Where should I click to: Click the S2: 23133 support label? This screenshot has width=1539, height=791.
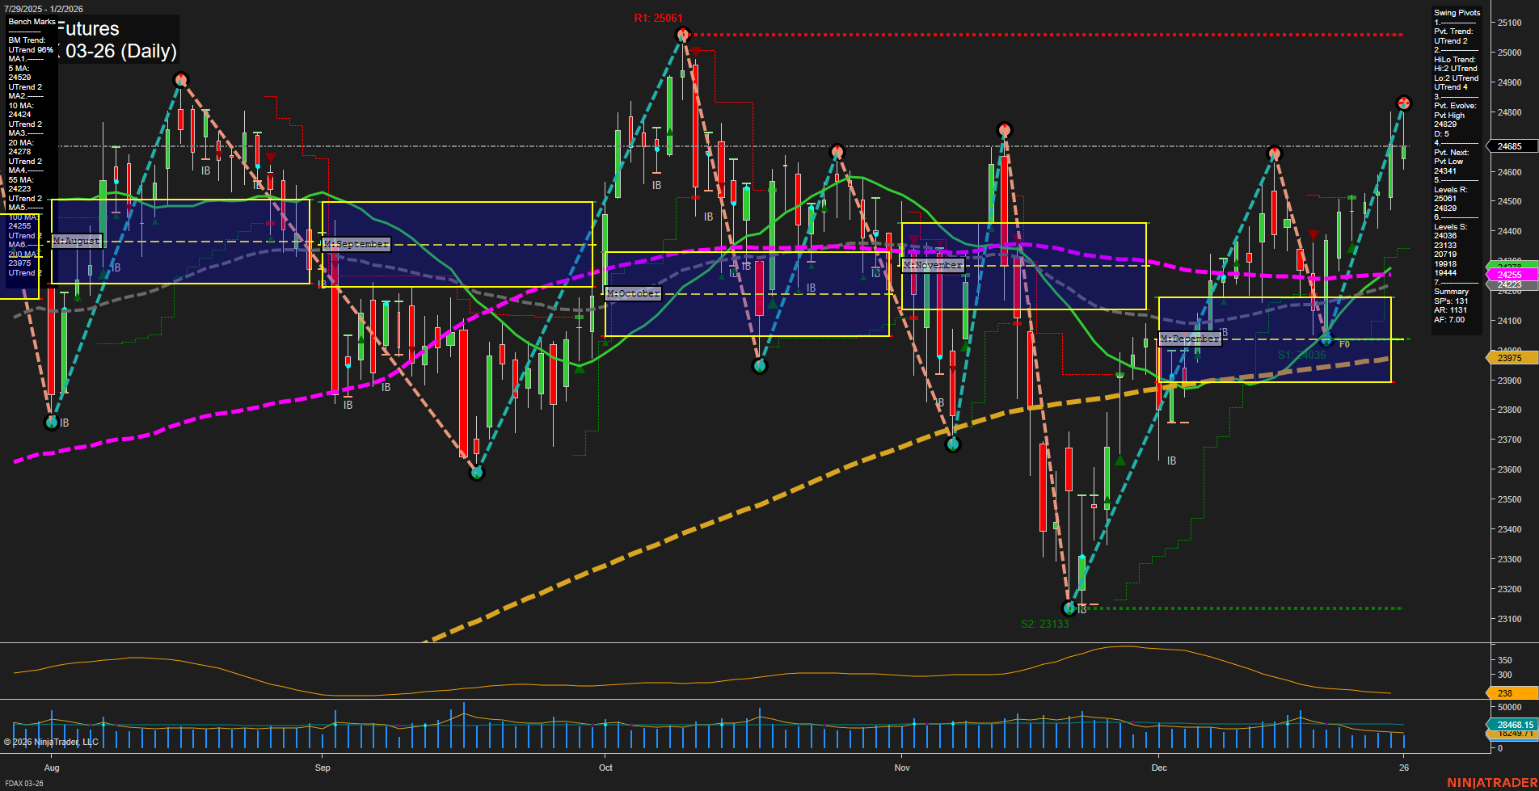(x=1045, y=622)
